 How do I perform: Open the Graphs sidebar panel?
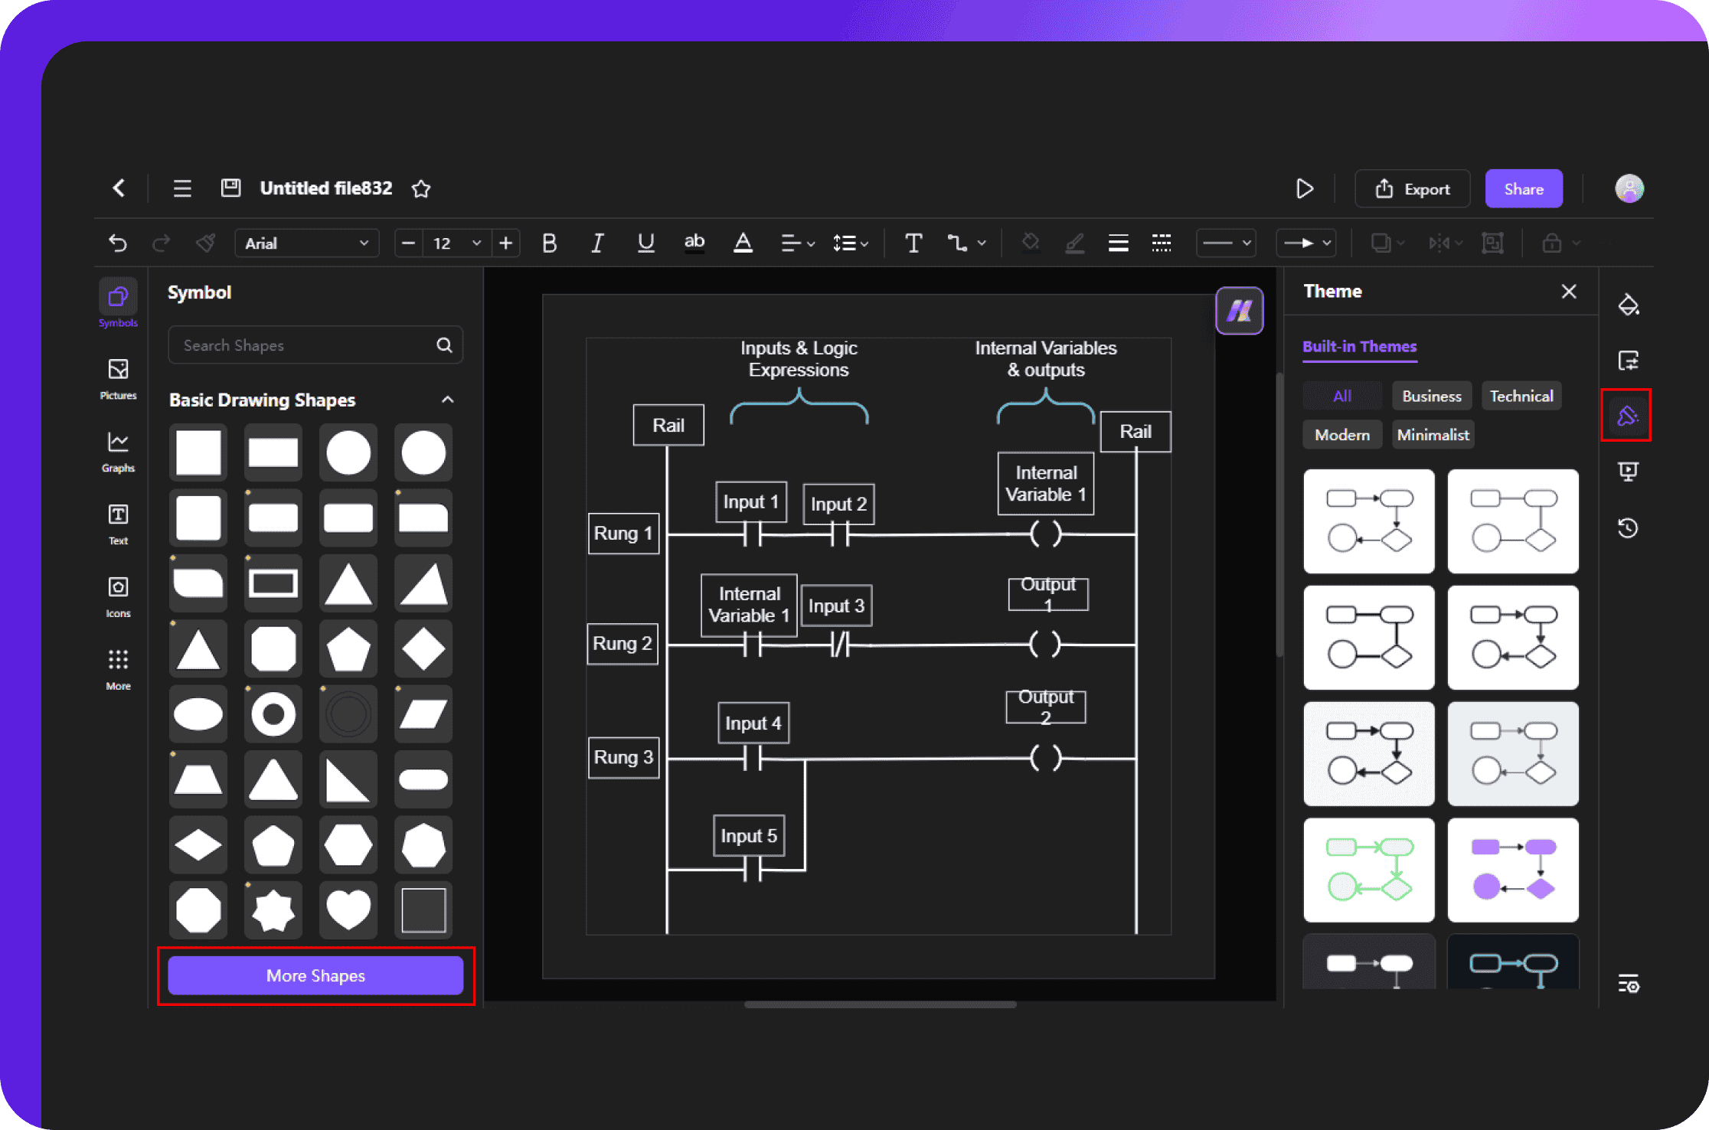(118, 451)
